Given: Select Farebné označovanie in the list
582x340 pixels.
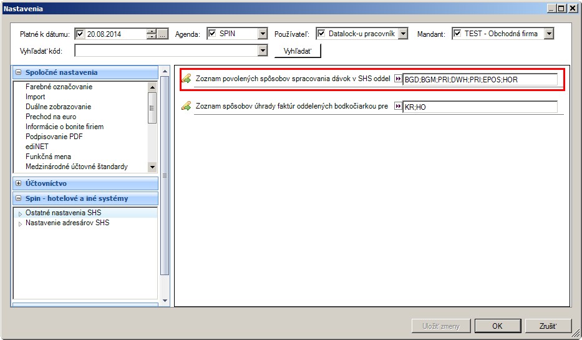Looking at the screenshot, I should click(x=59, y=87).
